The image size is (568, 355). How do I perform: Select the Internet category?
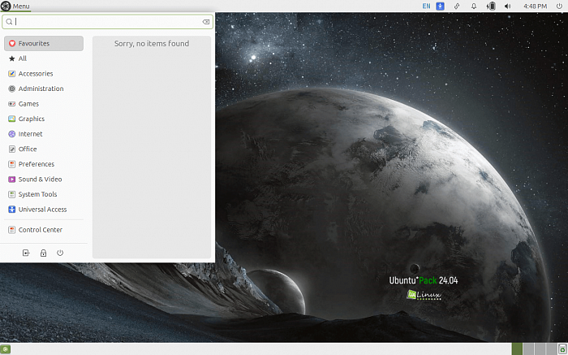pos(44,134)
